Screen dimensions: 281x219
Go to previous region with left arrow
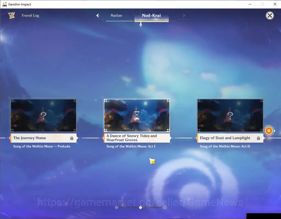(98, 15)
